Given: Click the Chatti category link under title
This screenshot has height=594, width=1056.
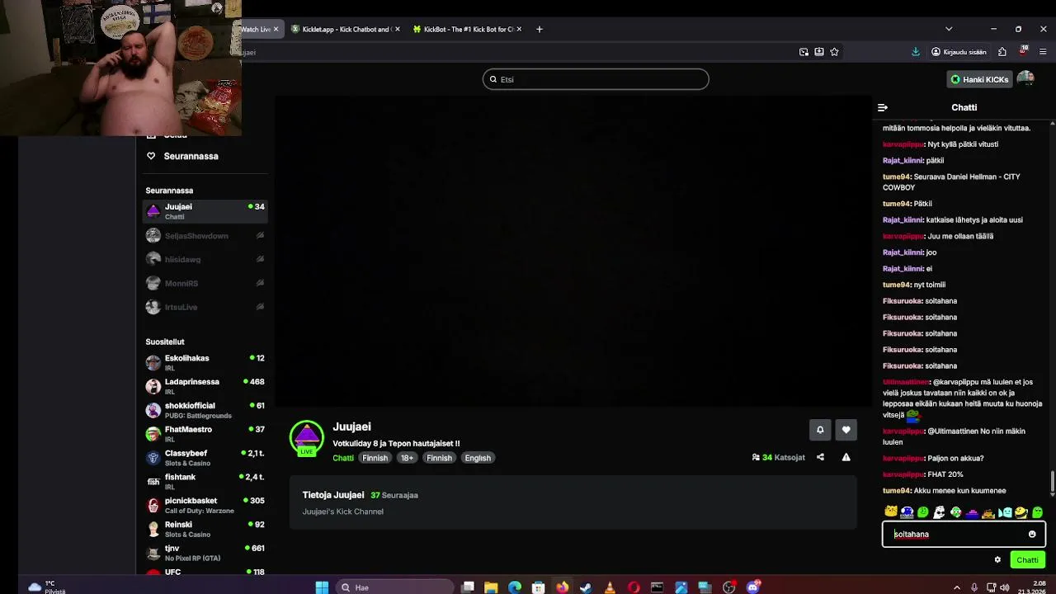Looking at the screenshot, I should (343, 458).
